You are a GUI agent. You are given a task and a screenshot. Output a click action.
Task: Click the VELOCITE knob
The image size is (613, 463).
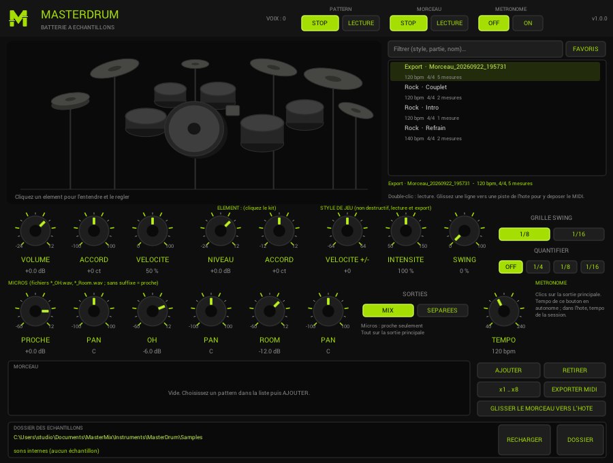click(153, 231)
